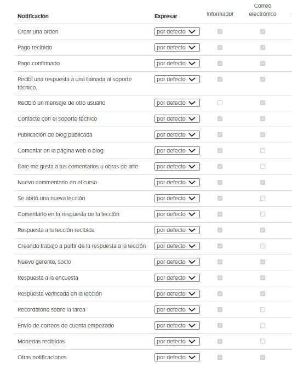Image resolution: width=292 pixels, height=368 pixels.
Task: Open the 'Crear una orden' expresar dropdown
Action: click(177, 31)
